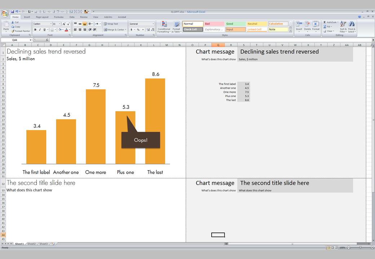
Task: Activate the Format Painter
Action: point(21,31)
